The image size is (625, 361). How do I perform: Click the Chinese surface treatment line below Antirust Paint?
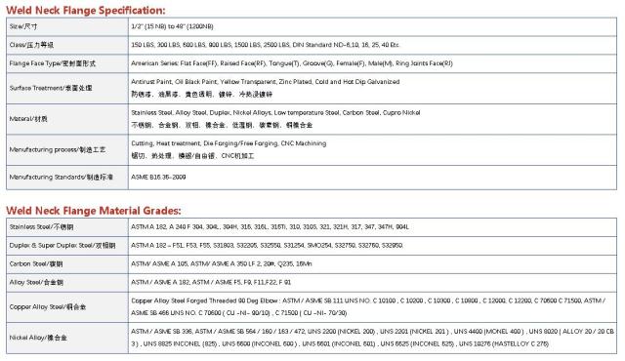[x=202, y=95]
